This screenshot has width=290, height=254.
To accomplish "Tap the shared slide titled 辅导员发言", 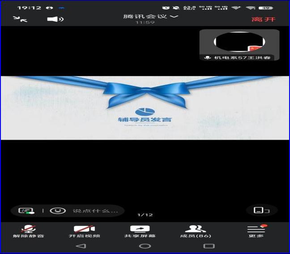I will click(x=145, y=108).
